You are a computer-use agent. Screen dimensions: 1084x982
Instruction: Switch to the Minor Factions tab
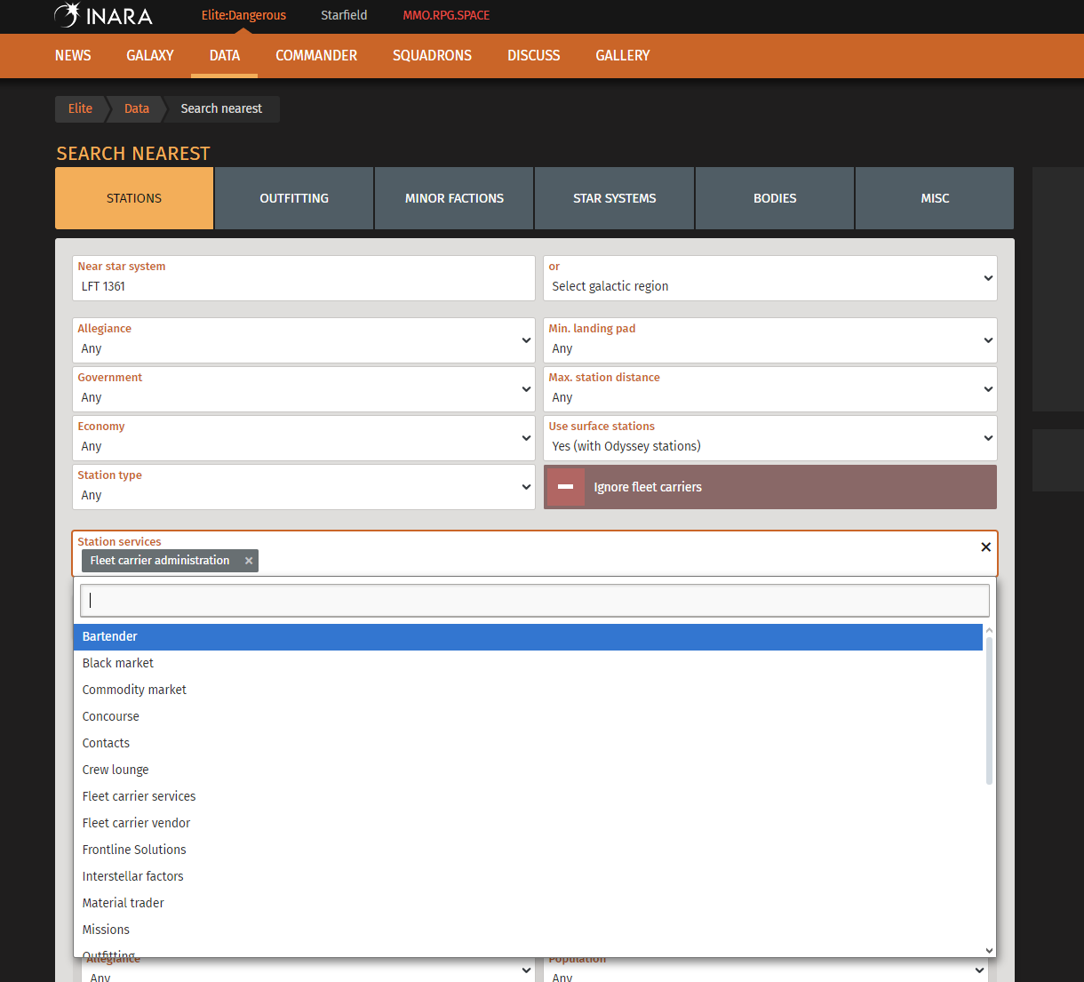point(454,198)
